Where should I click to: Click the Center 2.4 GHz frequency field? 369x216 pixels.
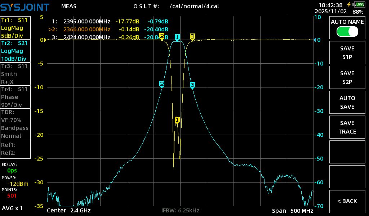[x=69, y=211]
